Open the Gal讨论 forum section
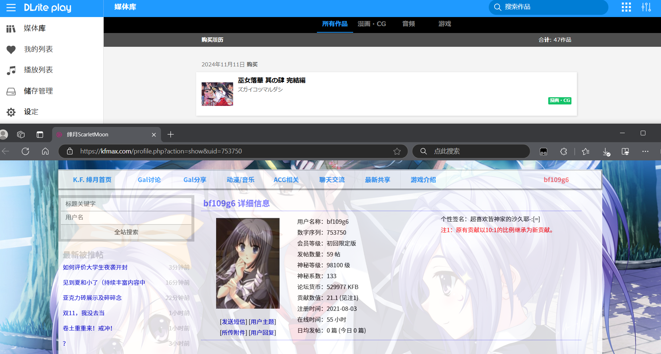 [149, 180]
